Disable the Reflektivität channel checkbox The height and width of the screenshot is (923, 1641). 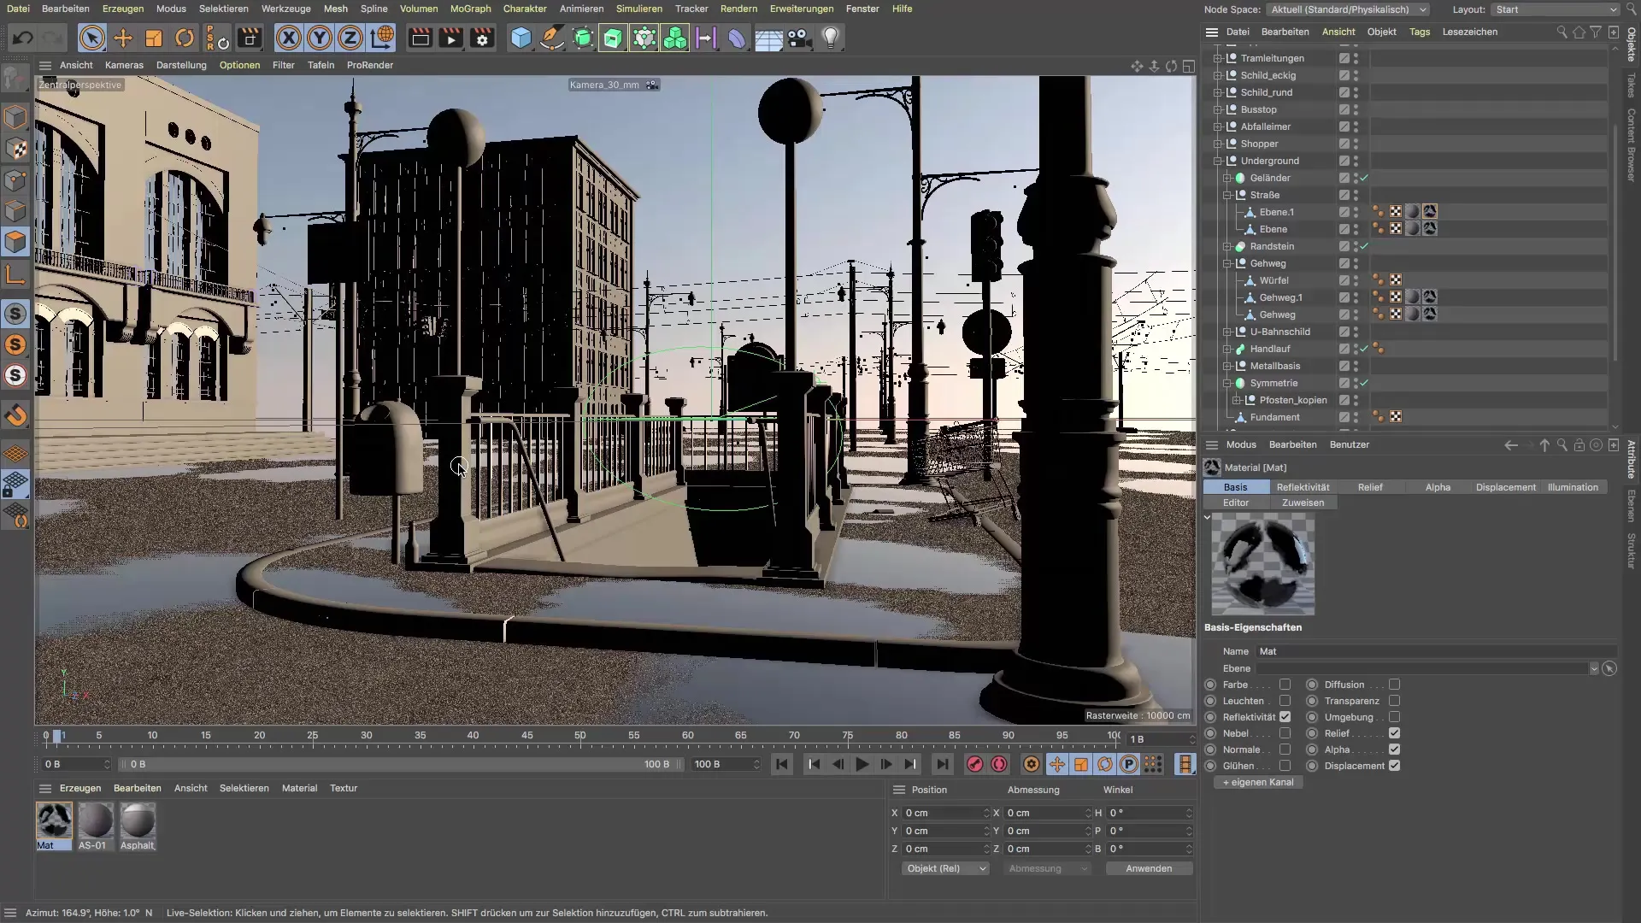[1285, 717]
